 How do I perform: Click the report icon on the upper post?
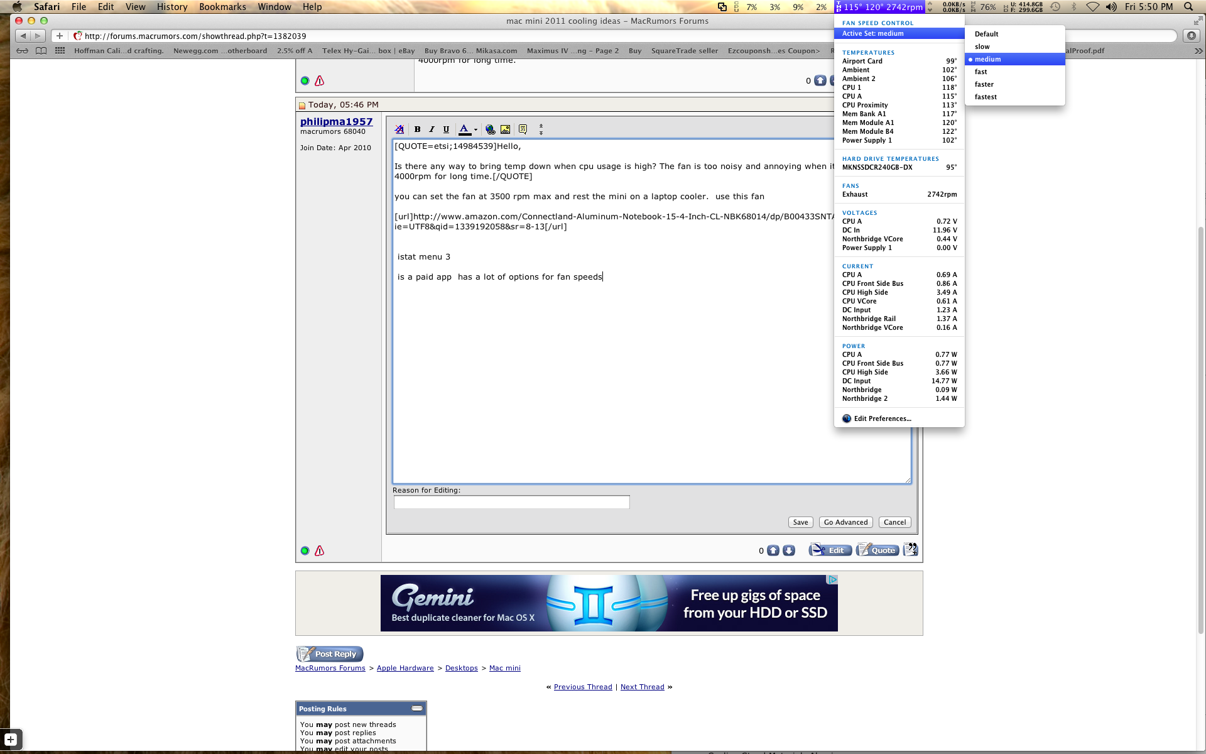(319, 80)
